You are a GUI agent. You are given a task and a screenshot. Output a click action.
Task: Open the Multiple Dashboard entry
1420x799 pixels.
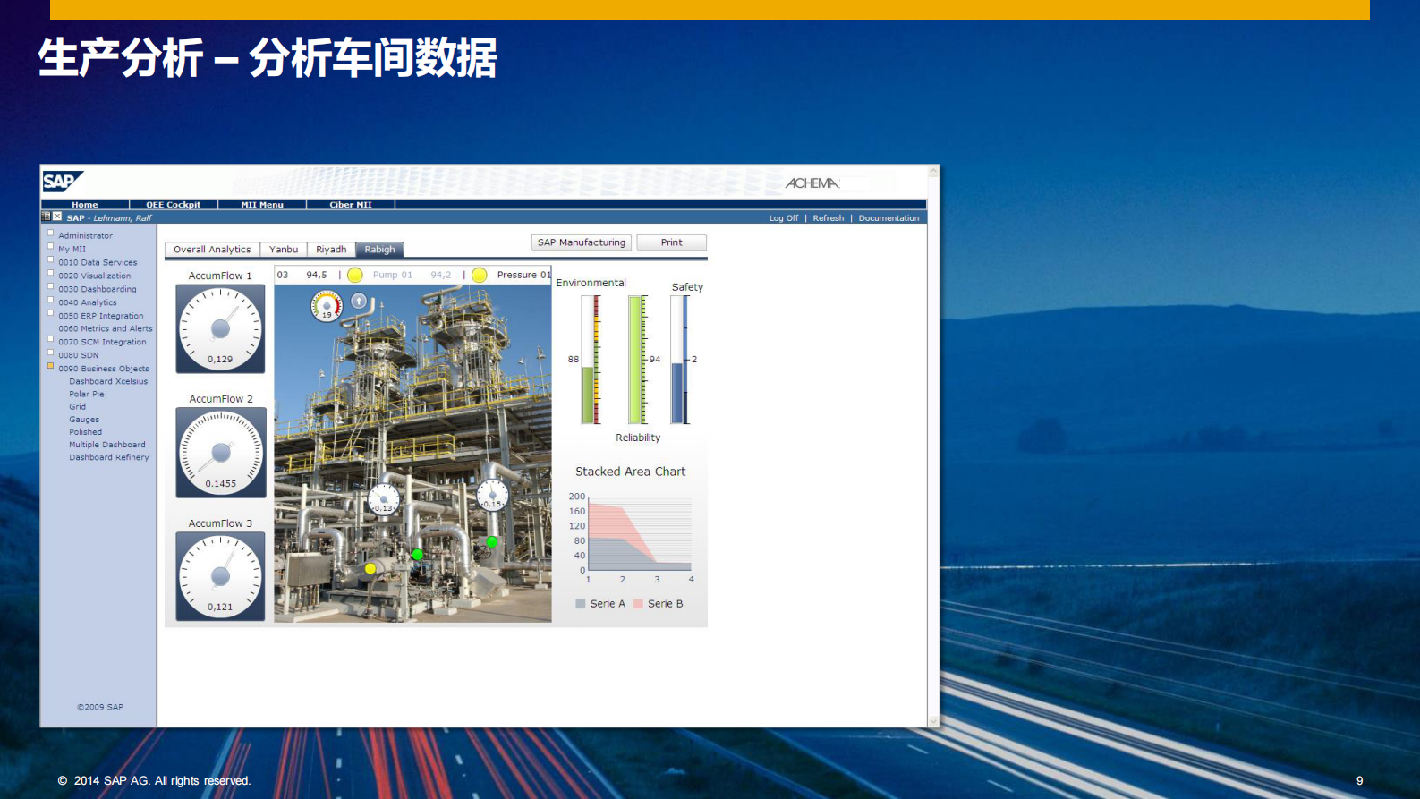click(107, 445)
